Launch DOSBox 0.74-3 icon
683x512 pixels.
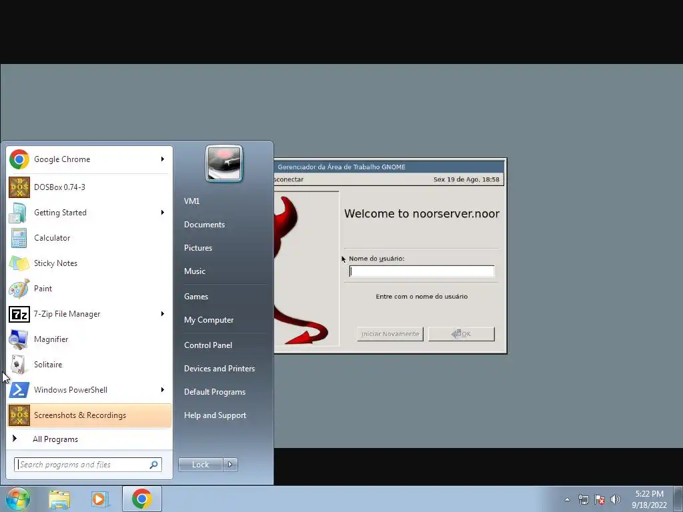click(19, 187)
